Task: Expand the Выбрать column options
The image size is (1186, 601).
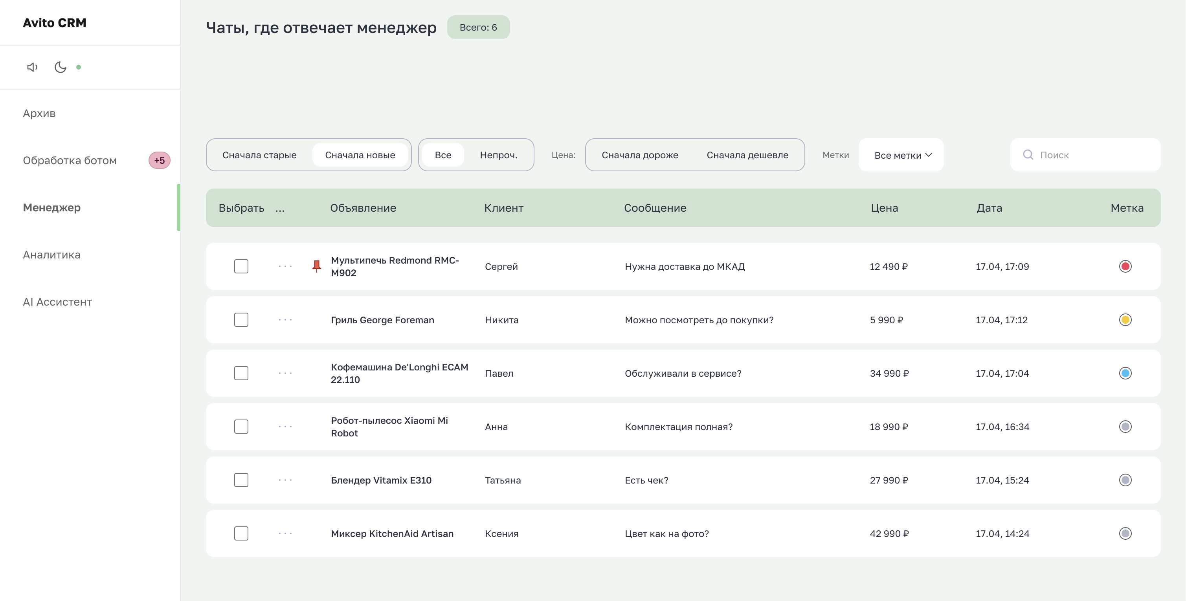Action: point(280,209)
